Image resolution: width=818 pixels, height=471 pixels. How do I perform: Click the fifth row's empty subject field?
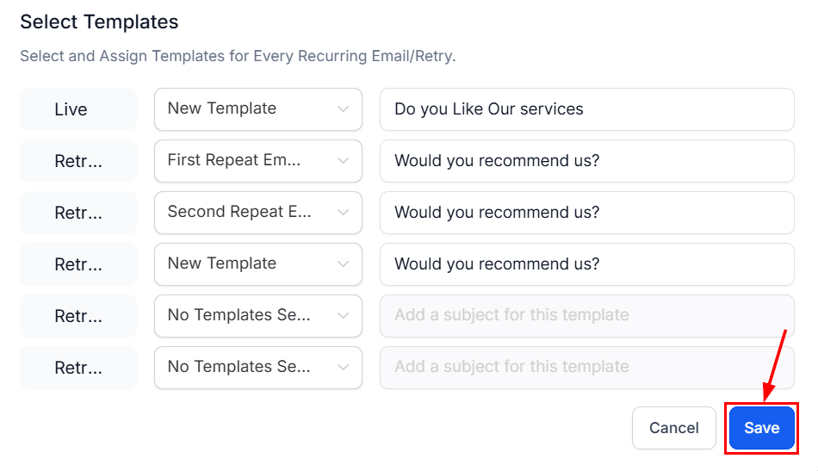(x=586, y=316)
